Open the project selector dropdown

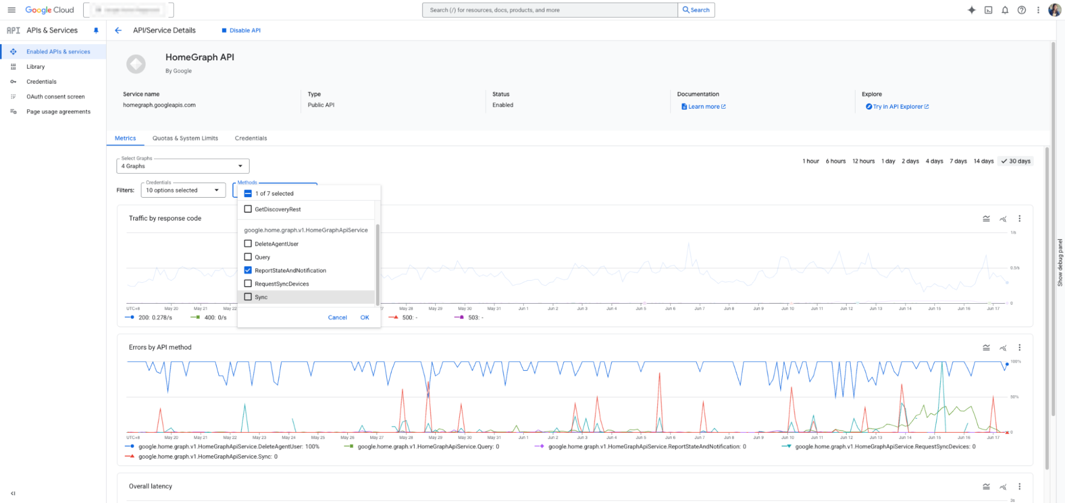click(128, 10)
